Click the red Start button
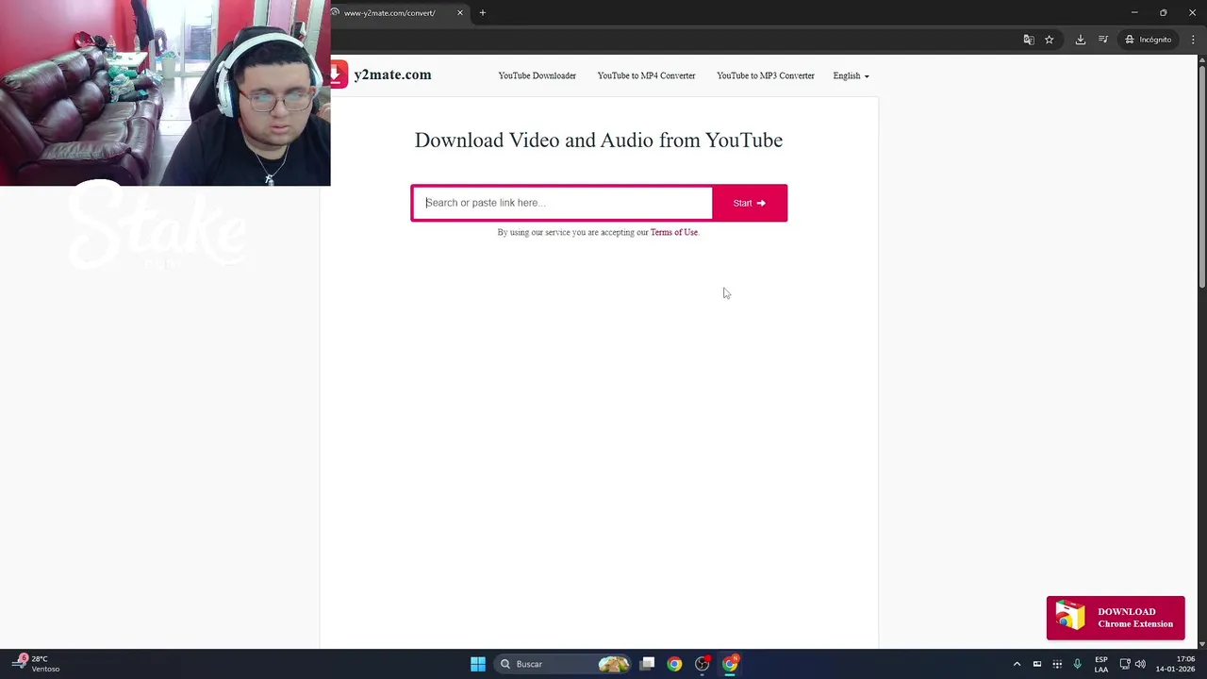The width and height of the screenshot is (1207, 679). tap(750, 203)
